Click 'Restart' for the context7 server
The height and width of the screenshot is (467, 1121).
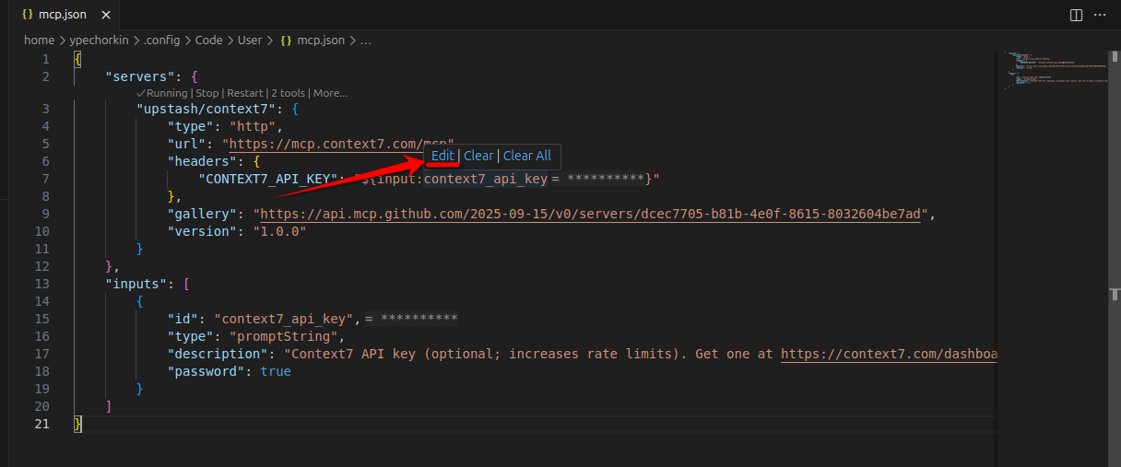[244, 93]
